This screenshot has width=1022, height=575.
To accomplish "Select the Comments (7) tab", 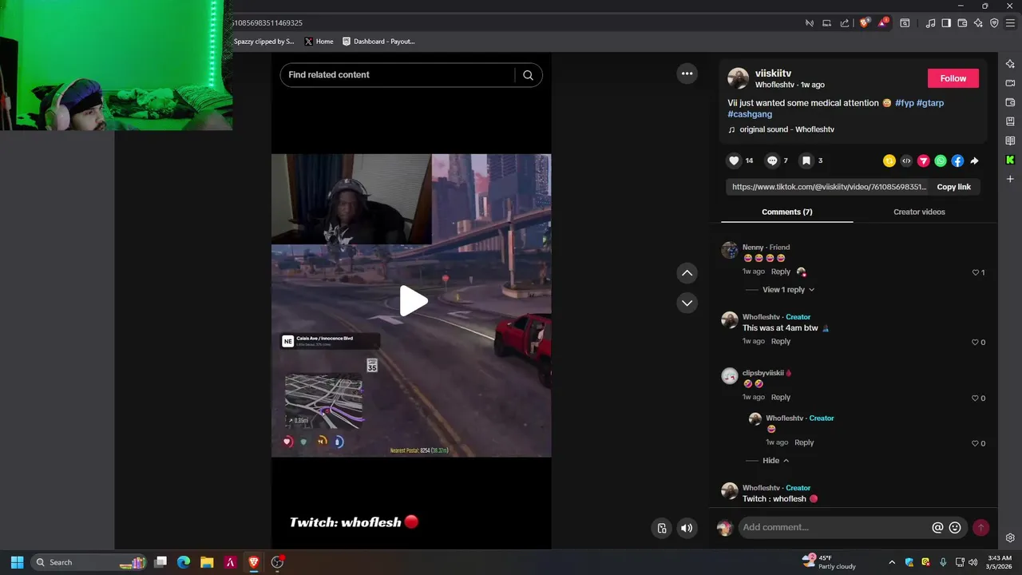I will 786,212.
